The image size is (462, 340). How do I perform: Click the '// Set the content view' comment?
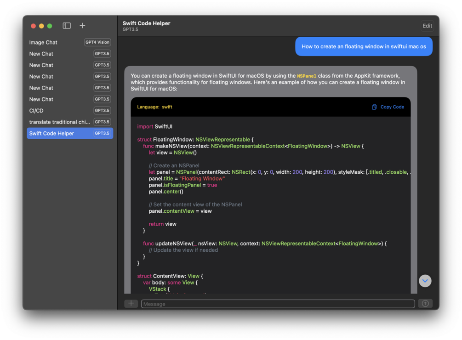click(195, 204)
